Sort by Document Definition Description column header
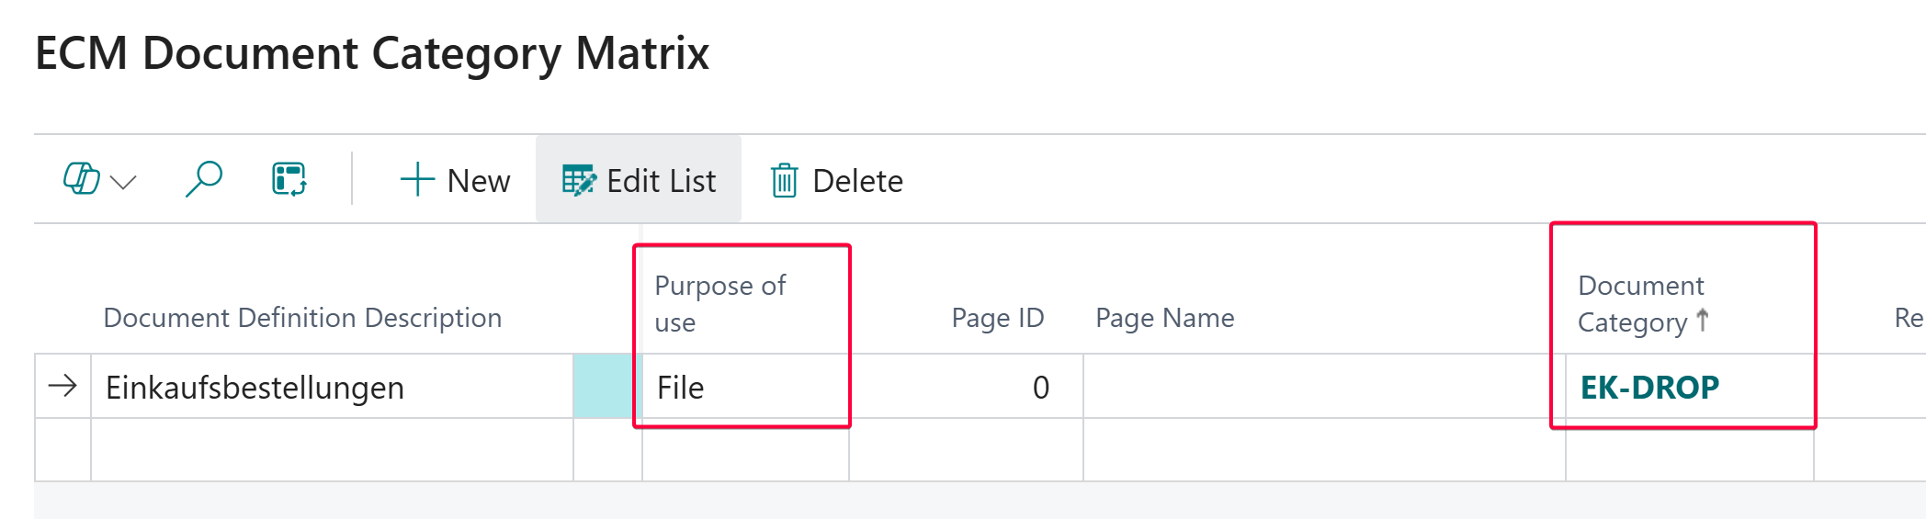 [x=302, y=318]
